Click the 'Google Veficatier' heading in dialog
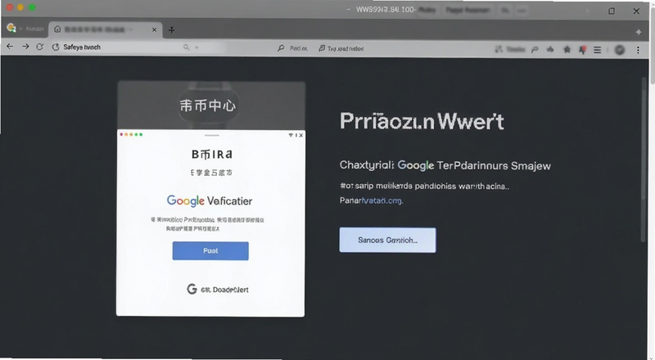The image size is (655, 360). click(x=210, y=201)
